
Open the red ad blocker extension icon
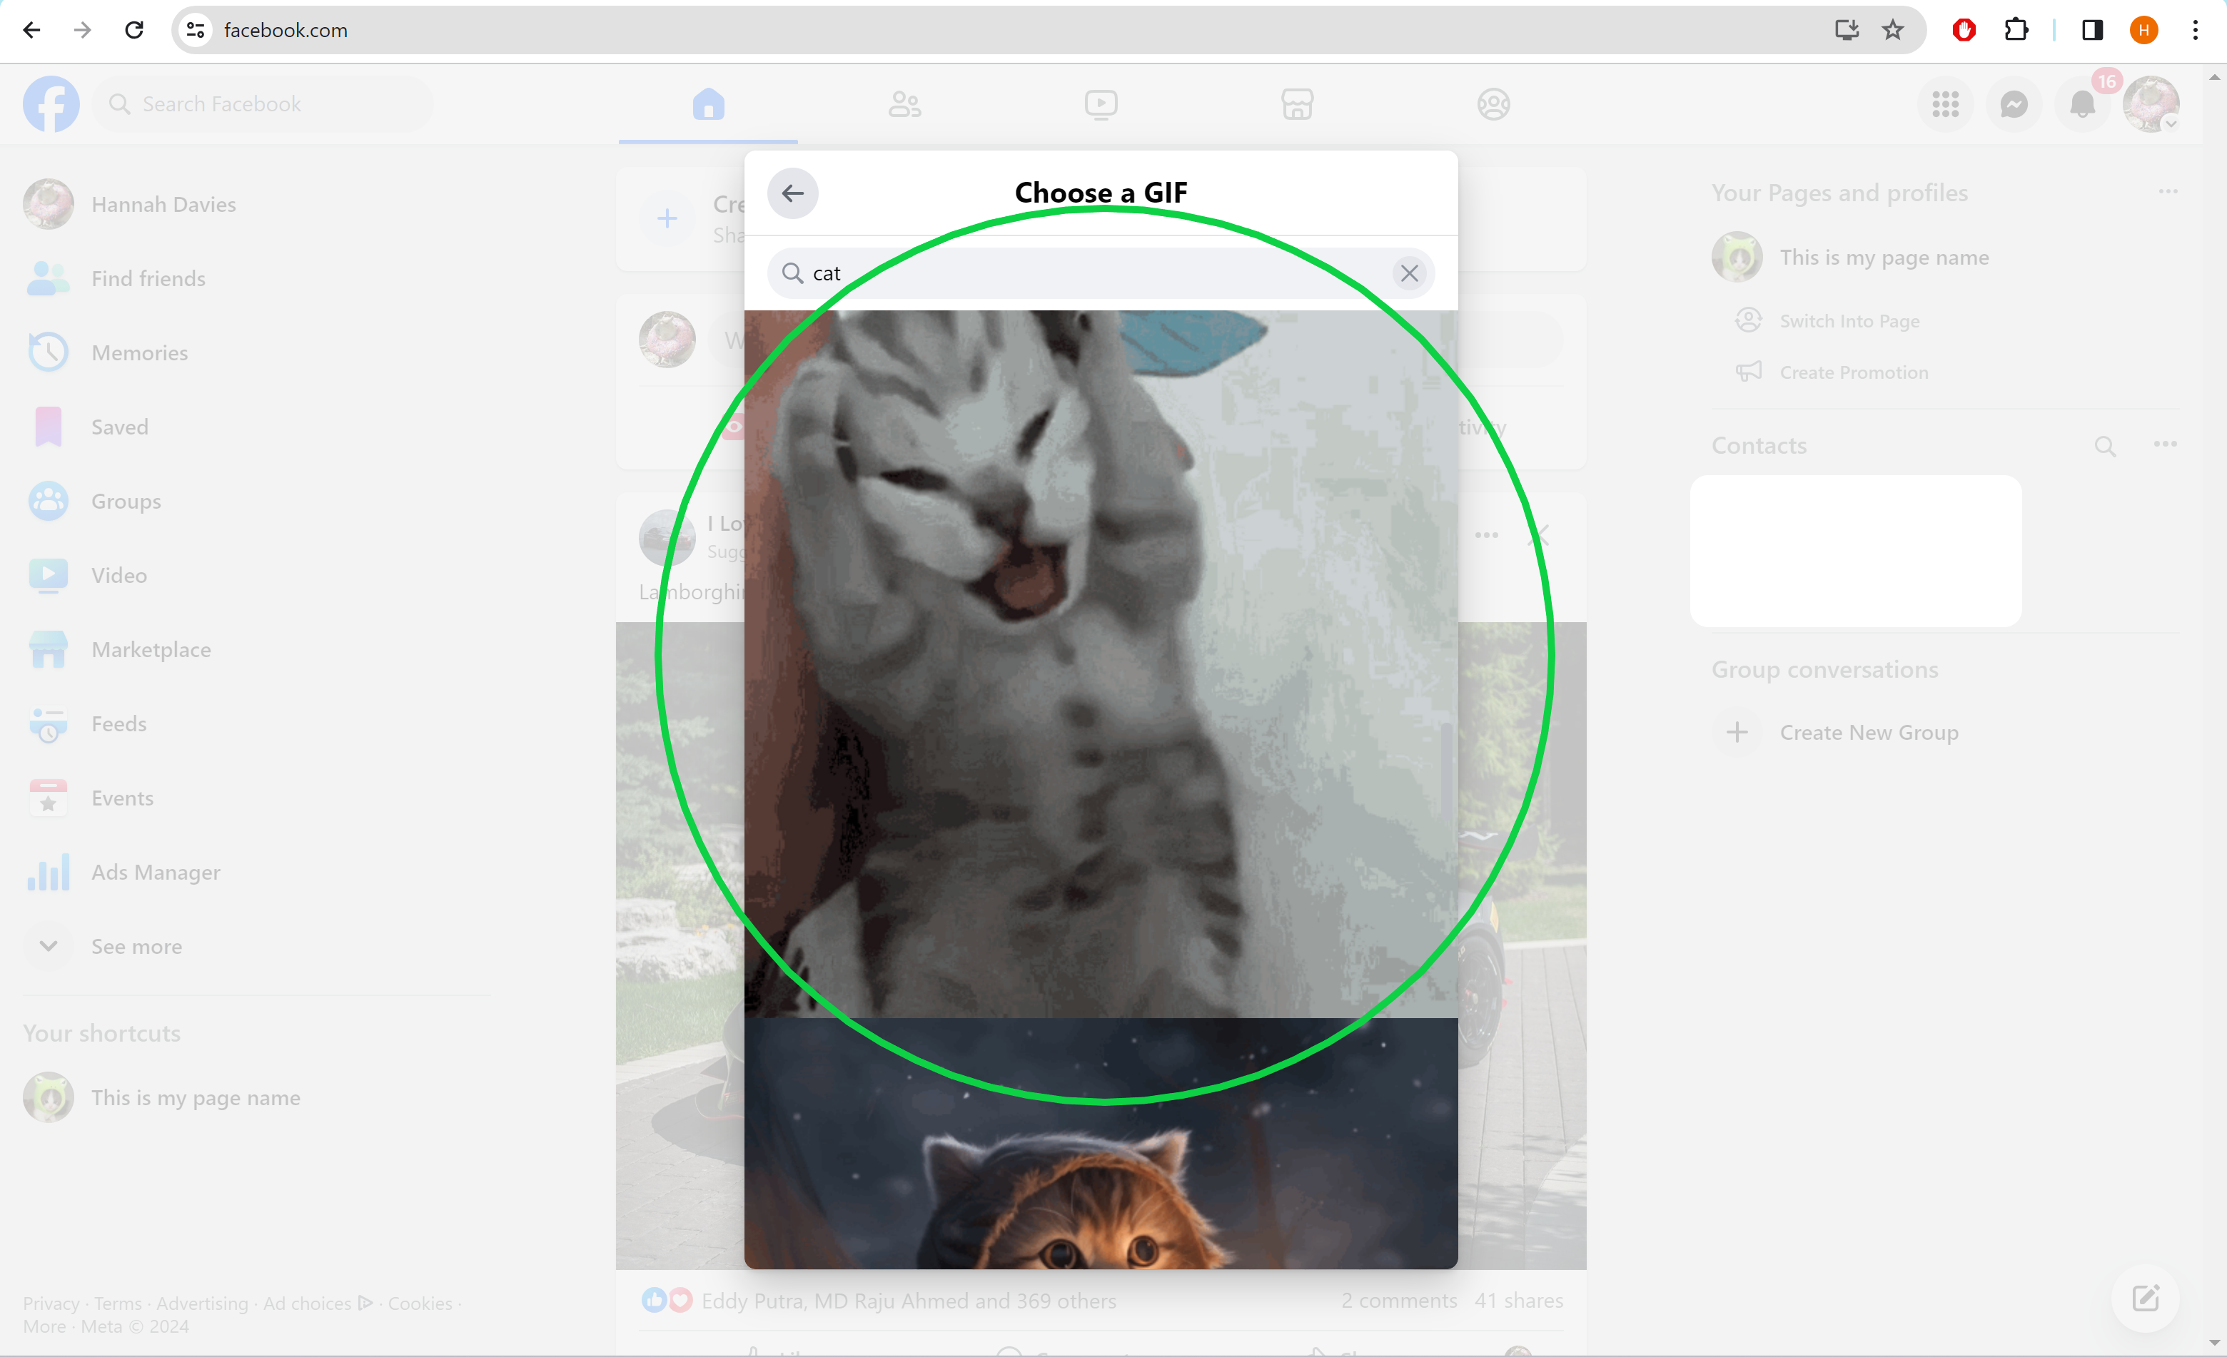pyautogui.click(x=1963, y=30)
